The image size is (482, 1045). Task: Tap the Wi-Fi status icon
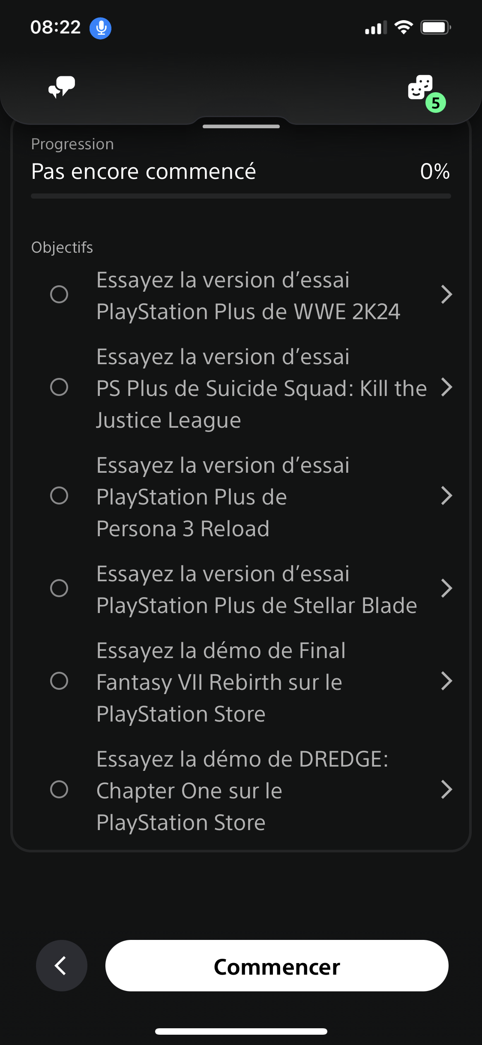[x=404, y=27]
